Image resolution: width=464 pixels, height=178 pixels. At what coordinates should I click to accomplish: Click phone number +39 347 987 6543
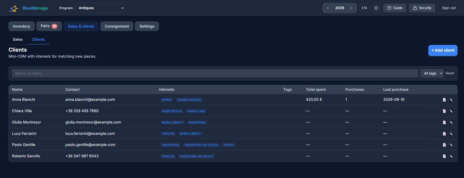pos(82,156)
